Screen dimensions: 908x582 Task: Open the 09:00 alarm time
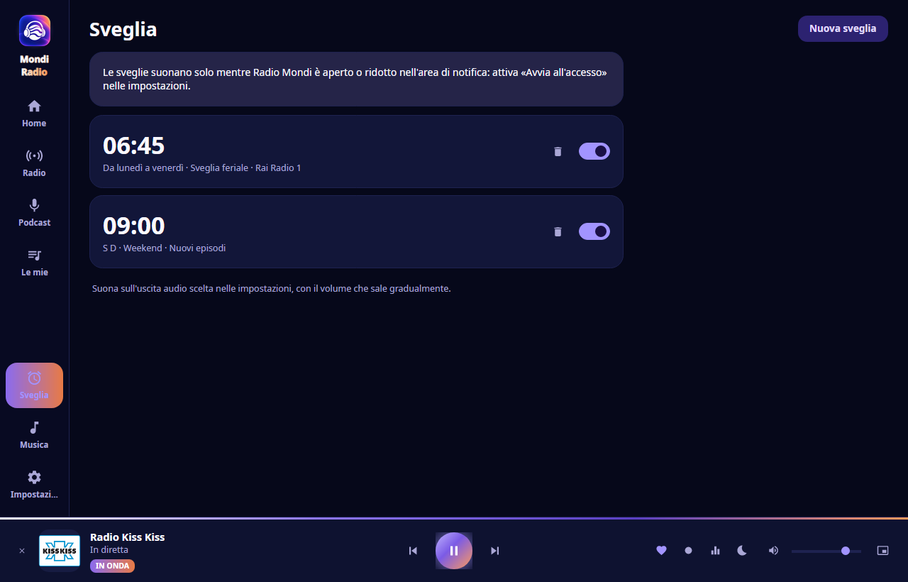[x=134, y=226]
